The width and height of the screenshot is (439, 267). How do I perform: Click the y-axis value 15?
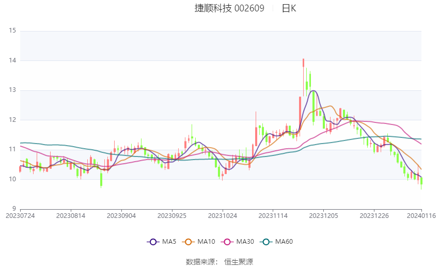pos(12,30)
